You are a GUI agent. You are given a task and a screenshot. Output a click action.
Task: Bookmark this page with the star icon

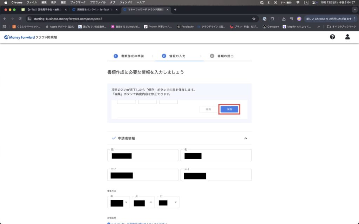254,19
